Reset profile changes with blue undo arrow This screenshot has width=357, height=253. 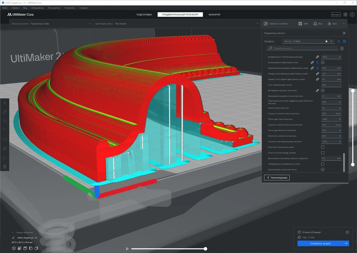(x=339, y=41)
